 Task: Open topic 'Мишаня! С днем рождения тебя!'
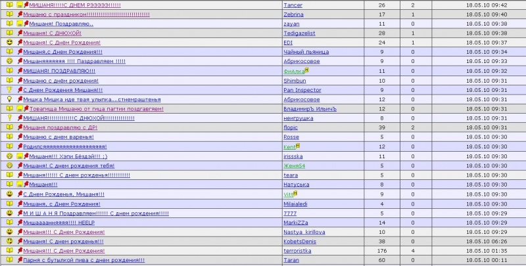[x=69, y=166]
